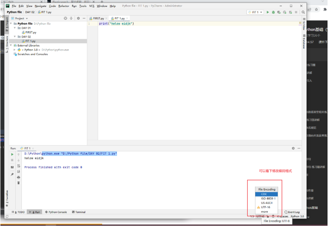330x227 pixels.
Task: Open the Tools menu
Action: coord(83,6)
